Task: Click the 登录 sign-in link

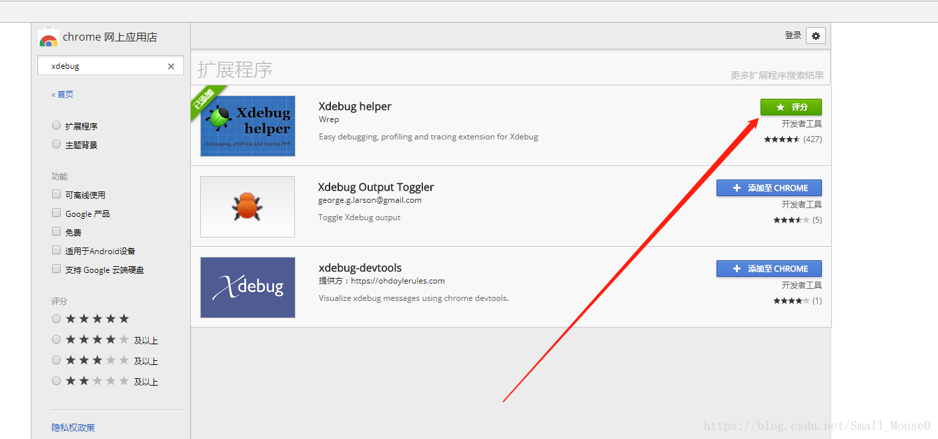Action: click(x=793, y=35)
